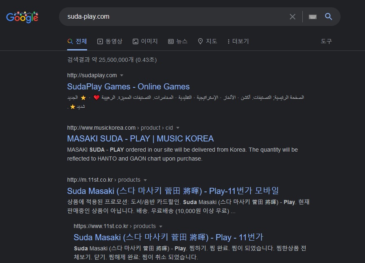Click the magnifier search button
Screen dimensions: 365x263
tap(328, 17)
